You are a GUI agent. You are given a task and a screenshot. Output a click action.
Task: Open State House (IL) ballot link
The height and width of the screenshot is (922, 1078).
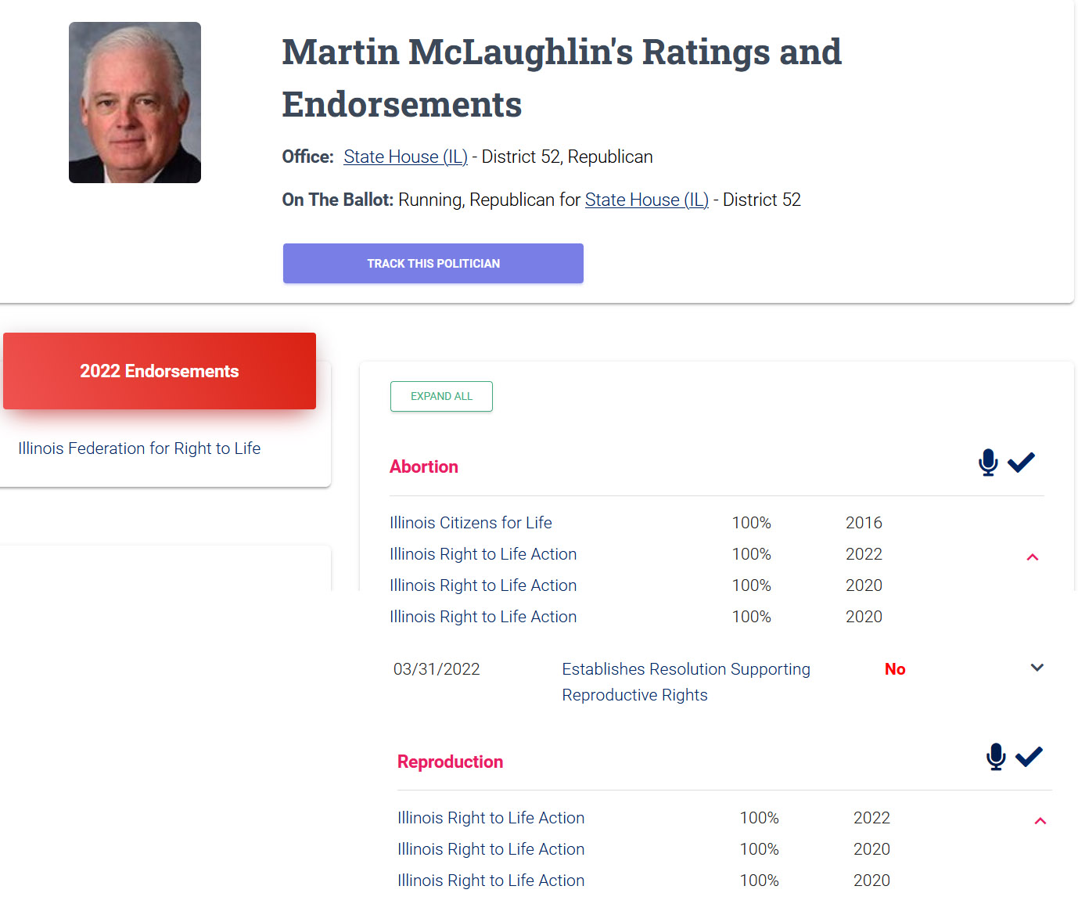646,200
